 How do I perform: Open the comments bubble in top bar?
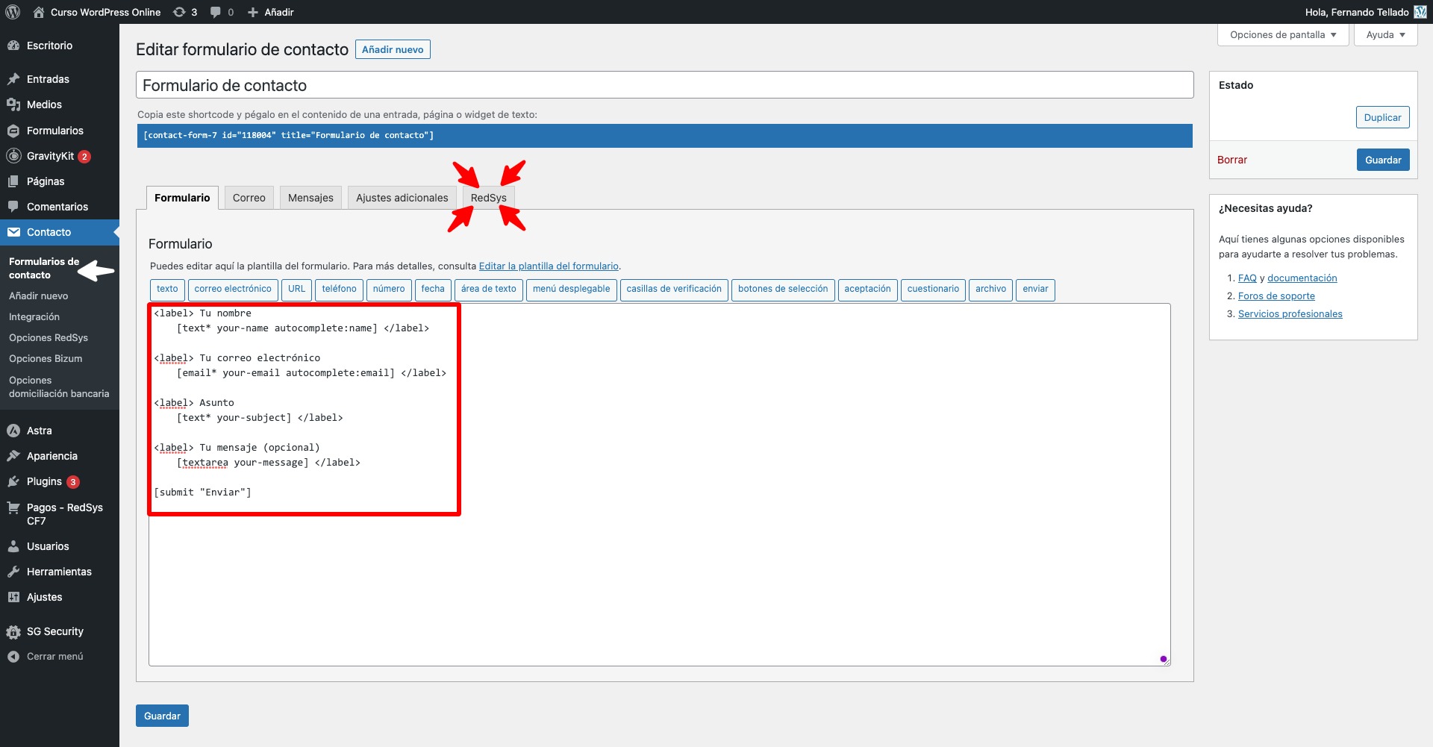[215, 12]
